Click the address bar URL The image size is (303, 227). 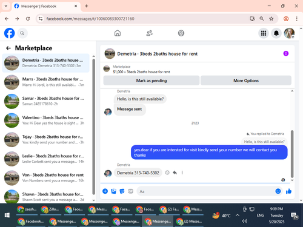90,19
